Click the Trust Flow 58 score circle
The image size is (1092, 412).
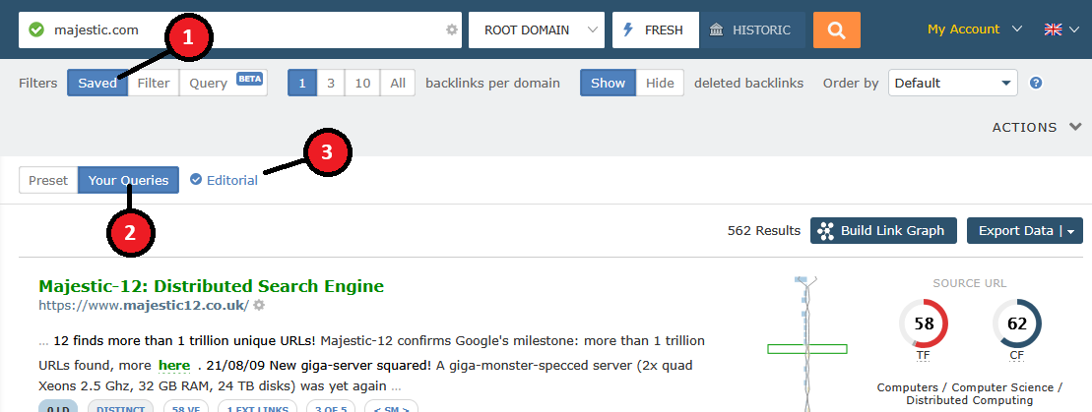coord(923,324)
